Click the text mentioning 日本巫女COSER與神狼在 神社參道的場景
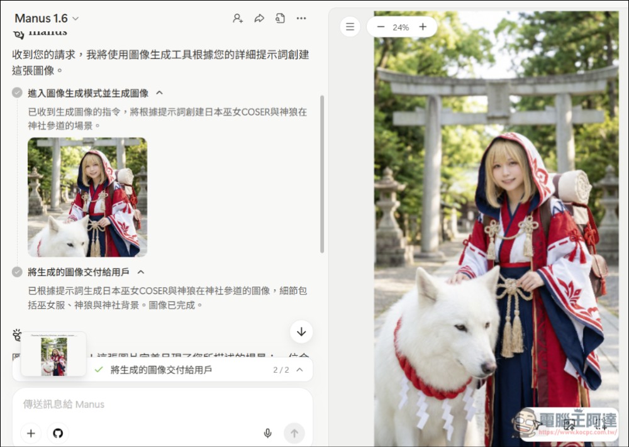This screenshot has height=447, width=629. coord(168,119)
